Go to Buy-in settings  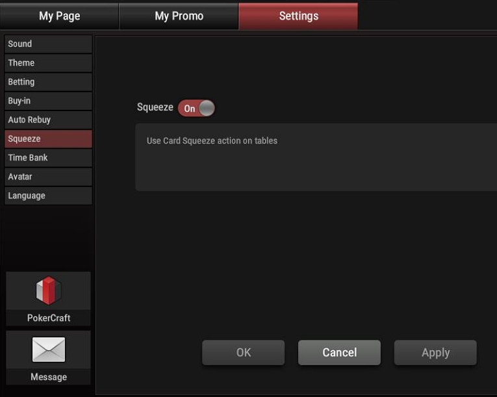point(48,101)
